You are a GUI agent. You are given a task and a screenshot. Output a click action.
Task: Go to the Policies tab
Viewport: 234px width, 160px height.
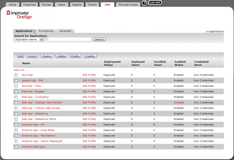(x=46, y=5)
